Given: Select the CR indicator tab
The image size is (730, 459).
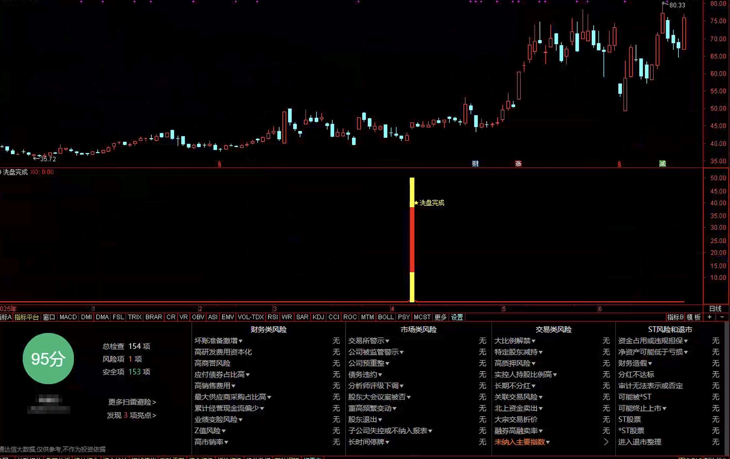Looking at the screenshot, I should pos(171,317).
